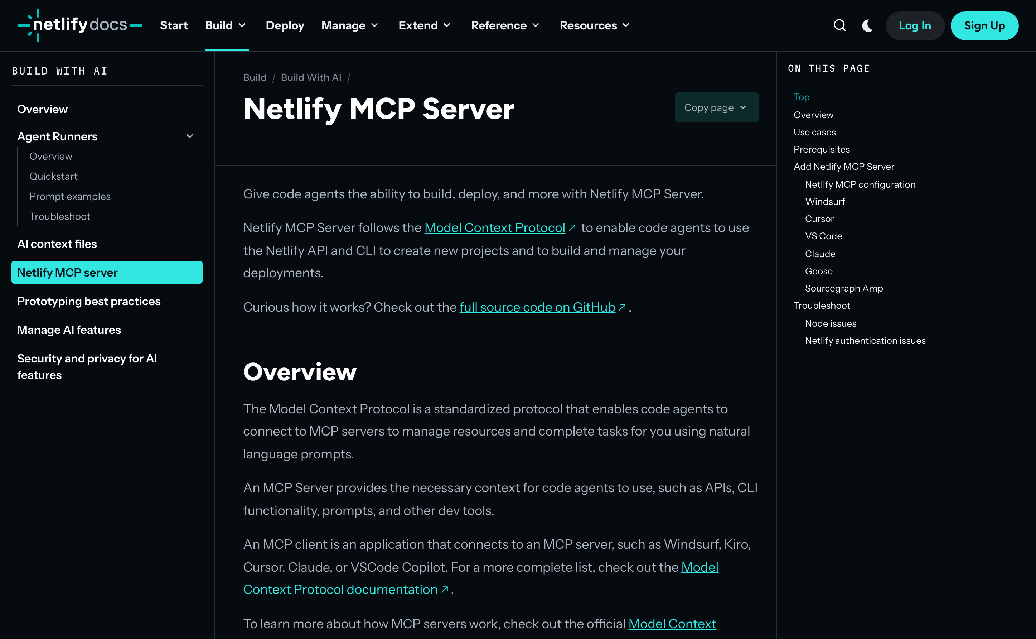Open Prompt examples under Agent Runners
This screenshot has height=639, width=1036.
click(x=70, y=197)
